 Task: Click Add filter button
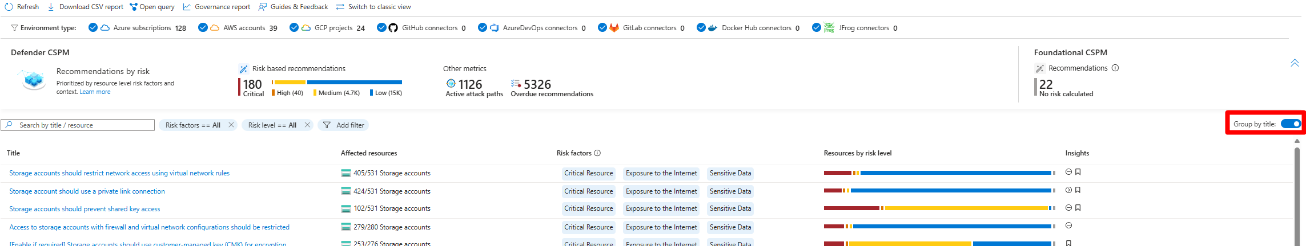pyautogui.click(x=344, y=125)
